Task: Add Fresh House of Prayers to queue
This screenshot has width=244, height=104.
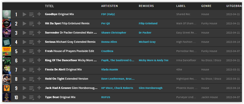Action: 32,51
